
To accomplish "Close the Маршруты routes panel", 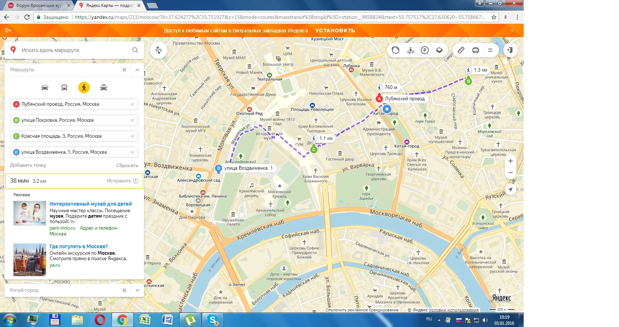I will 124,70.
